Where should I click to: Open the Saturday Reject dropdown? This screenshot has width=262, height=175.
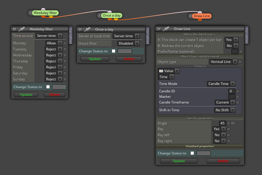pos(54,73)
